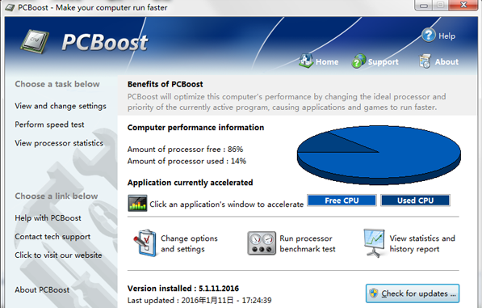Open Support from the header navigation

pyautogui.click(x=383, y=62)
